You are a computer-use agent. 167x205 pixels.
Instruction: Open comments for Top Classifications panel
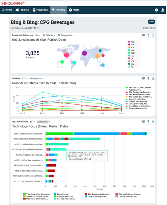(143, 122)
